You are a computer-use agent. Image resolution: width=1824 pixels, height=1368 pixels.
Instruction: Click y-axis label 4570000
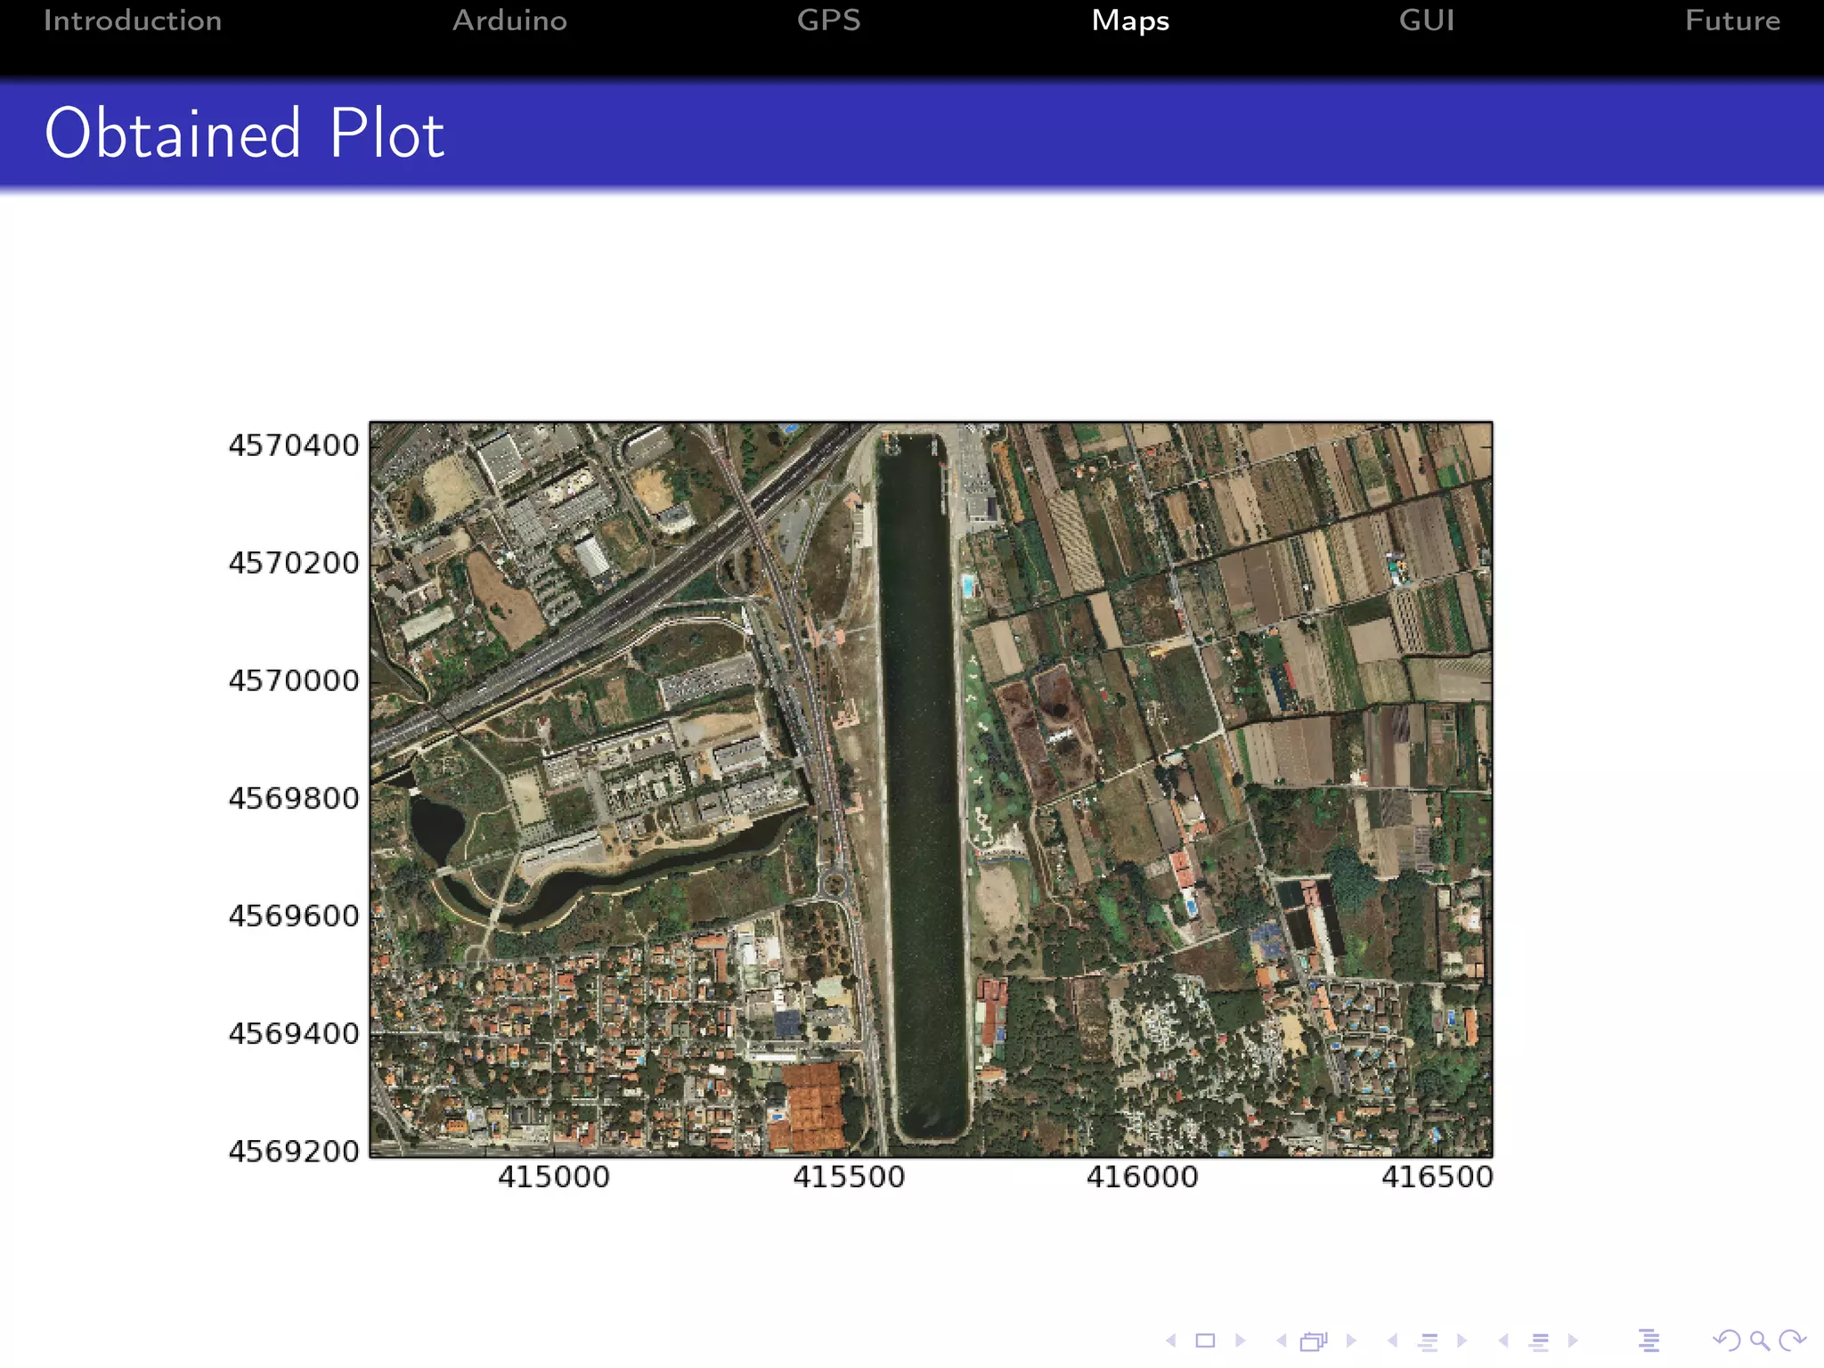tap(294, 680)
